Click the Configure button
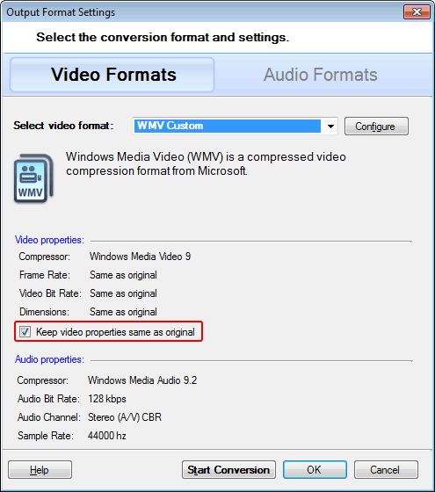The width and height of the screenshot is (435, 492). point(376,127)
